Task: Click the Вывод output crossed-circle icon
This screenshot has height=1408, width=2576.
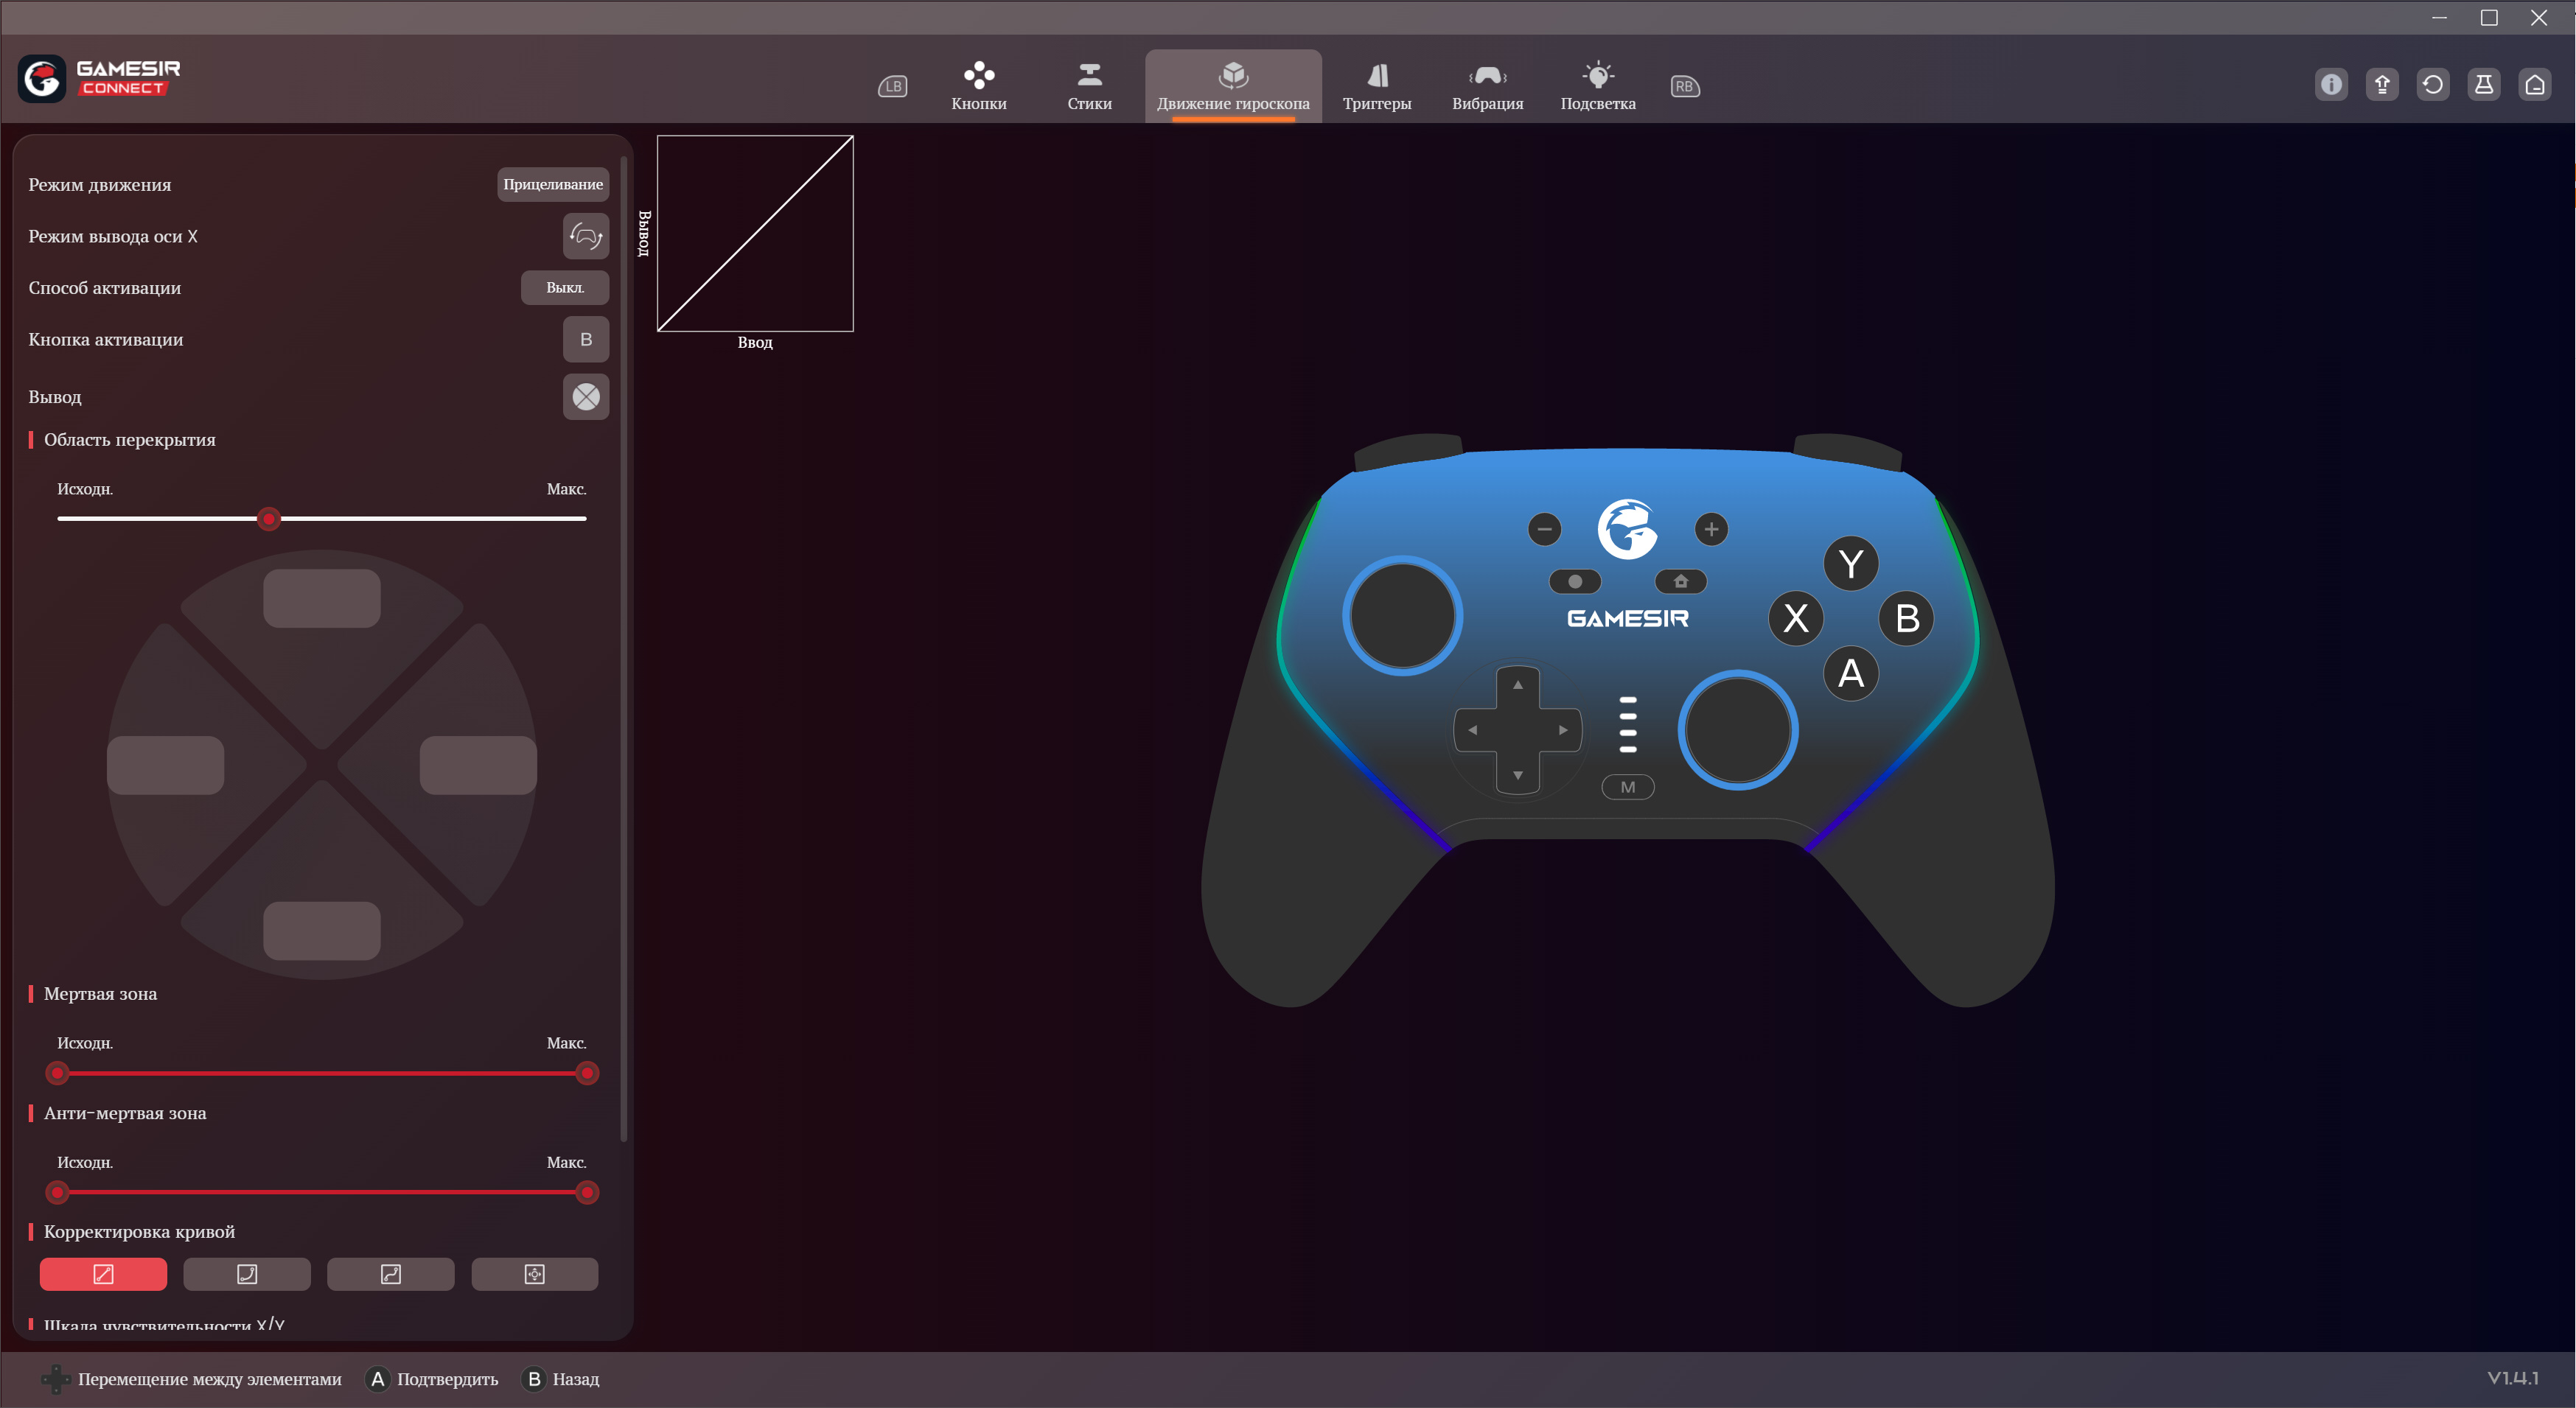Action: [585, 396]
